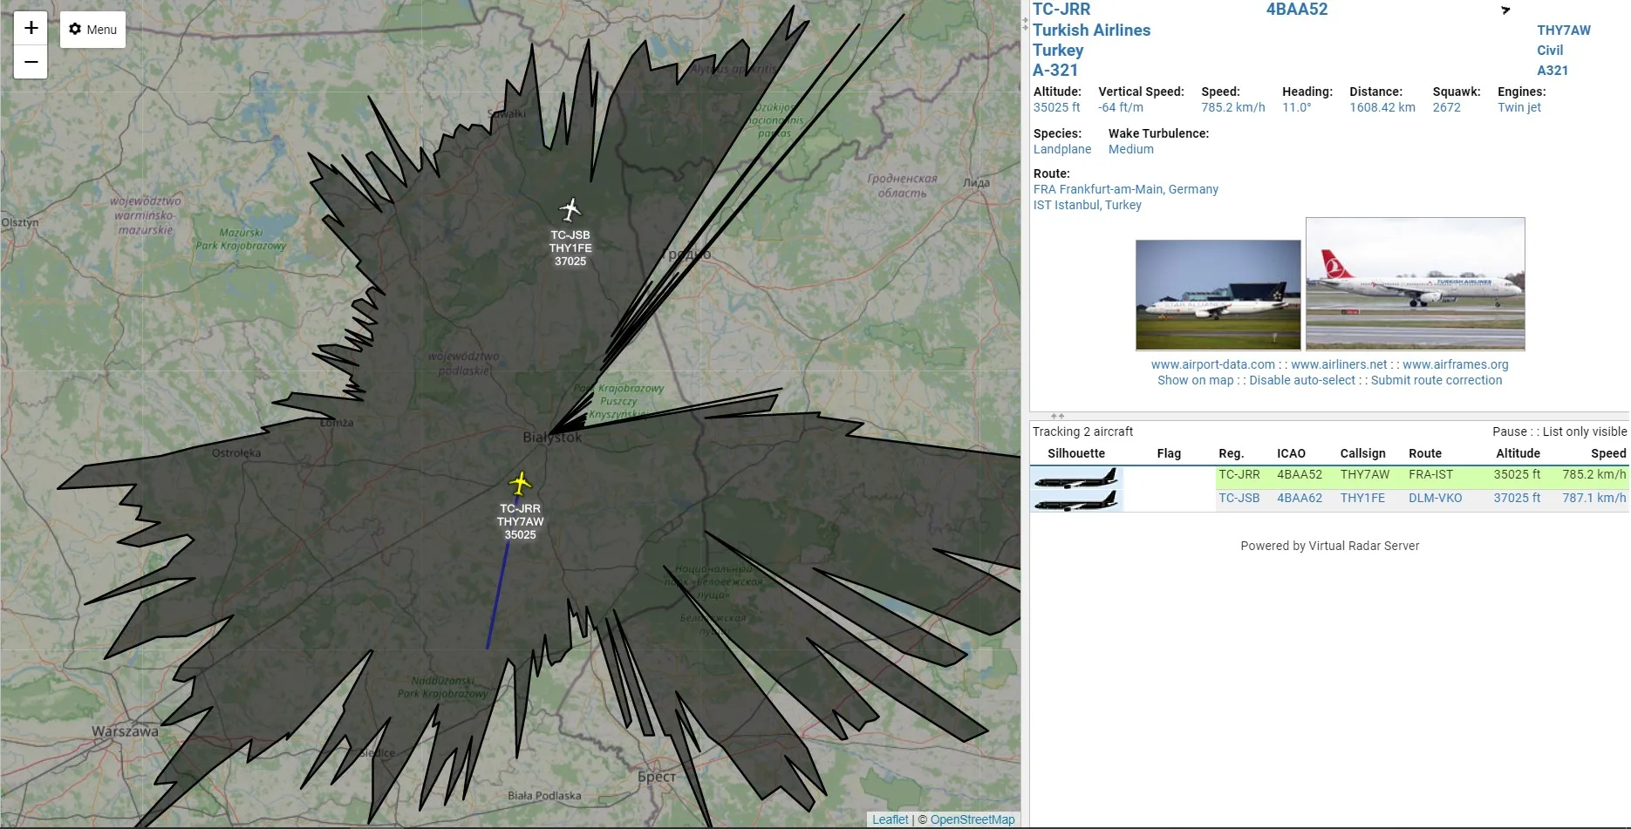Image resolution: width=1631 pixels, height=829 pixels.
Task: Click the Squawk value 2672
Action: tap(1446, 107)
